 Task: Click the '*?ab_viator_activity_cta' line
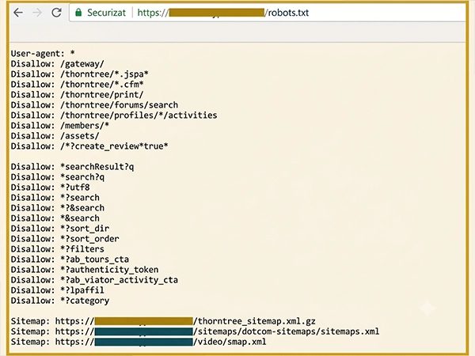[x=94, y=280]
